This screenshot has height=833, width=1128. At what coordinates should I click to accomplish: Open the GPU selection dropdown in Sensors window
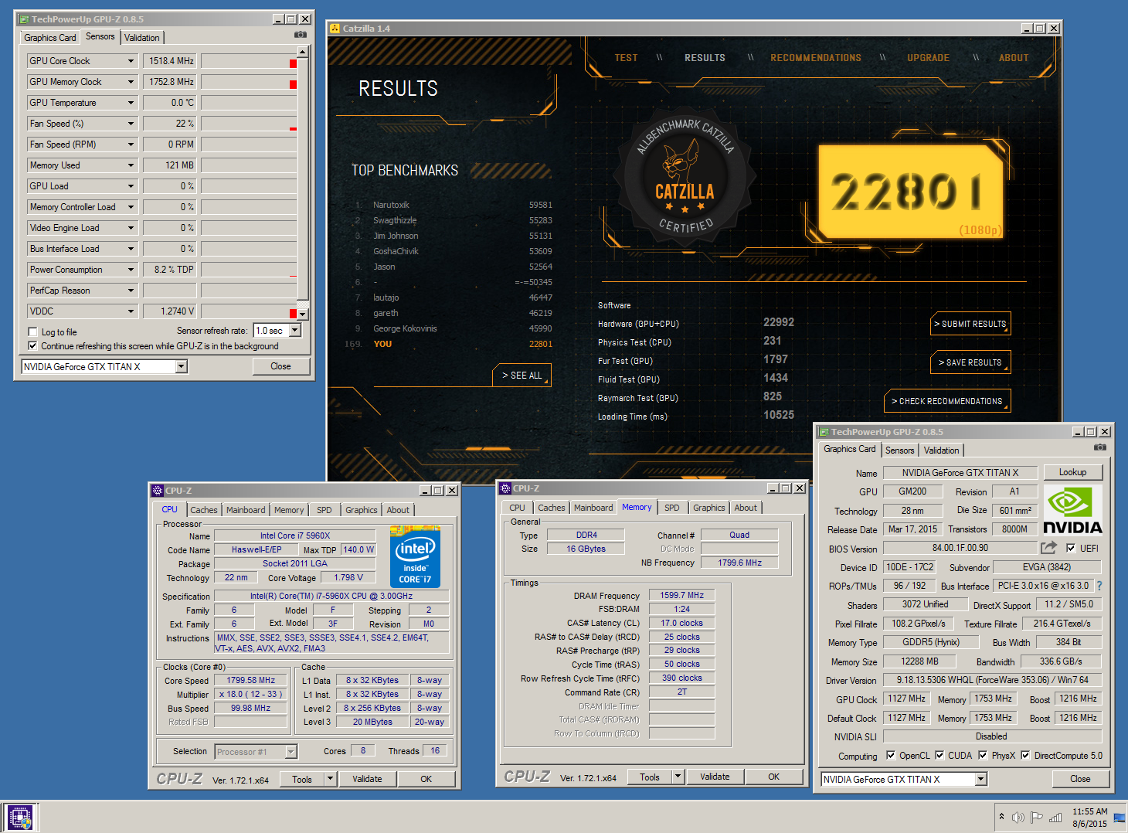(x=182, y=367)
